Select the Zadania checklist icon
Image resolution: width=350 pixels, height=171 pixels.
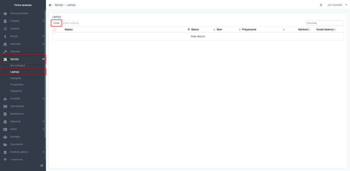pos(5,29)
